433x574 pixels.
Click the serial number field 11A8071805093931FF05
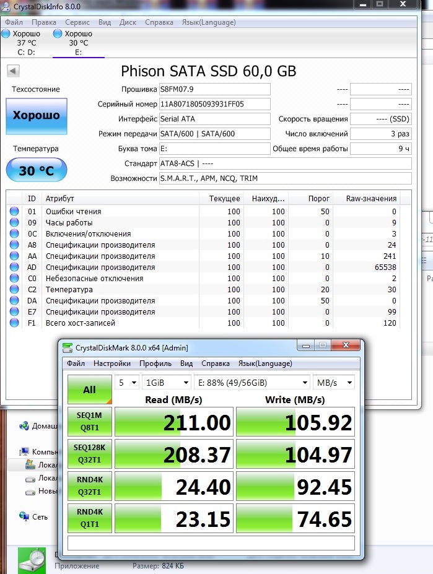tap(215, 104)
